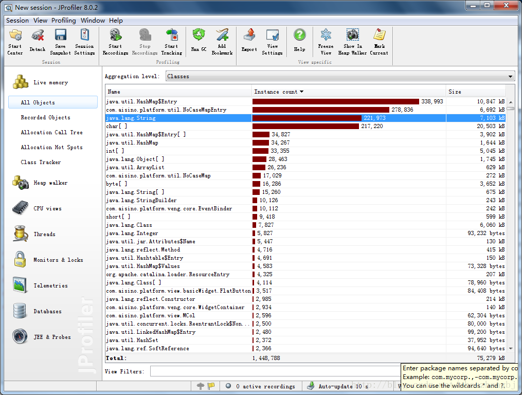Show selection in Heap Walker
This screenshot has height=395, width=522.
click(353, 42)
